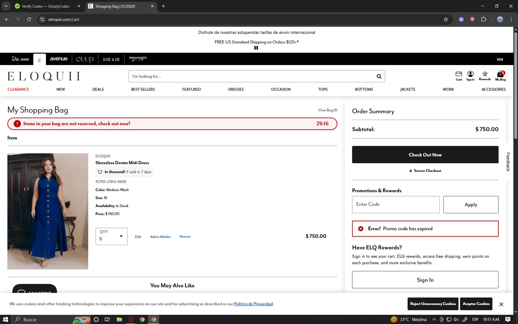This screenshot has width=518, height=324.
Task: Switch to the Swimsuits For All brand tab
Action: [x=138, y=59]
